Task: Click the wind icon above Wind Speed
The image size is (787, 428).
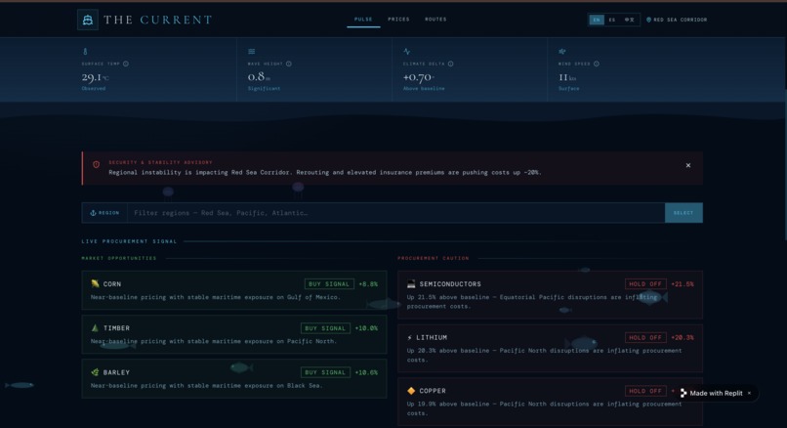Action: pyautogui.click(x=562, y=51)
